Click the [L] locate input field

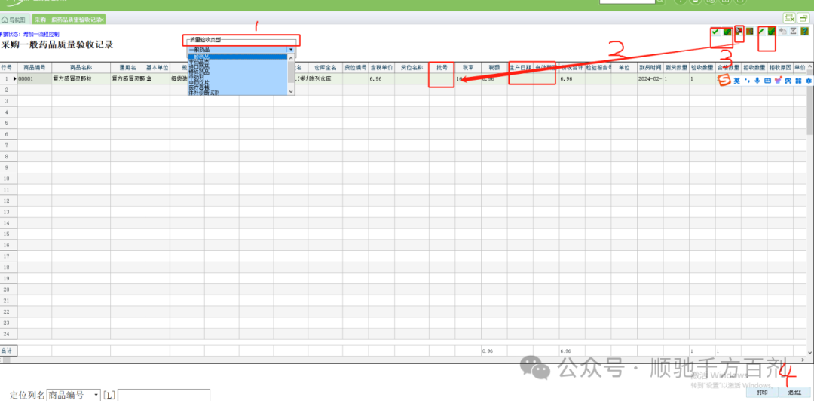[x=164, y=395]
